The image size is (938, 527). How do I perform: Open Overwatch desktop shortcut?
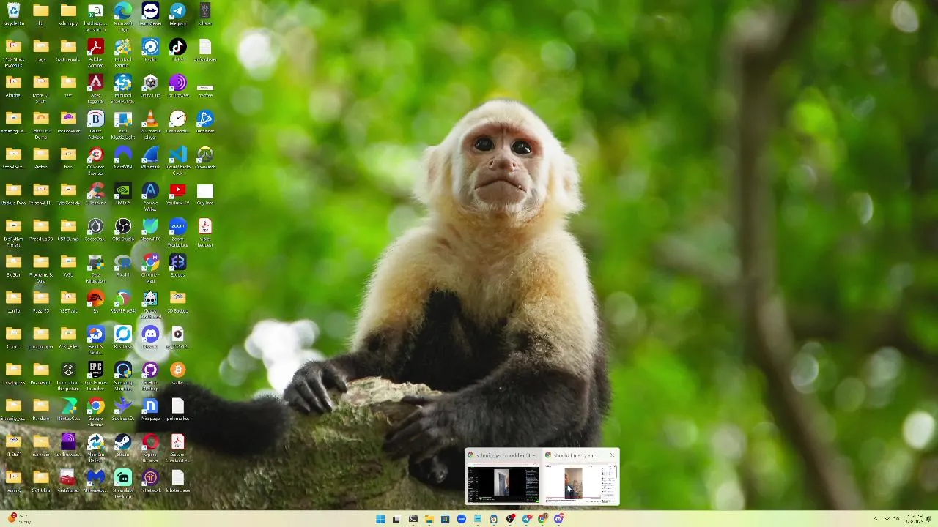(x=205, y=157)
